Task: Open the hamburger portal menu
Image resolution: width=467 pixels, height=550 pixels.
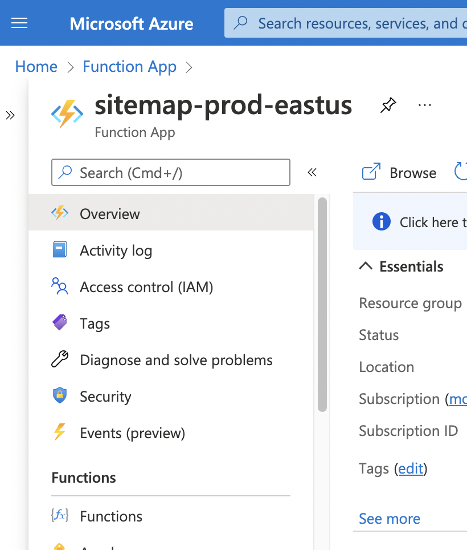Action: (19, 23)
